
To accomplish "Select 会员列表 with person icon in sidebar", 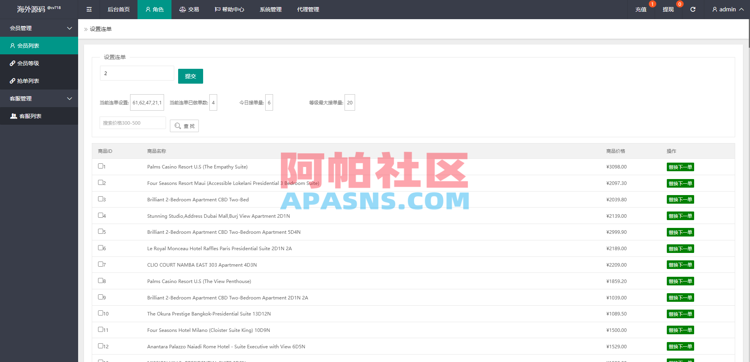I will click(x=29, y=45).
